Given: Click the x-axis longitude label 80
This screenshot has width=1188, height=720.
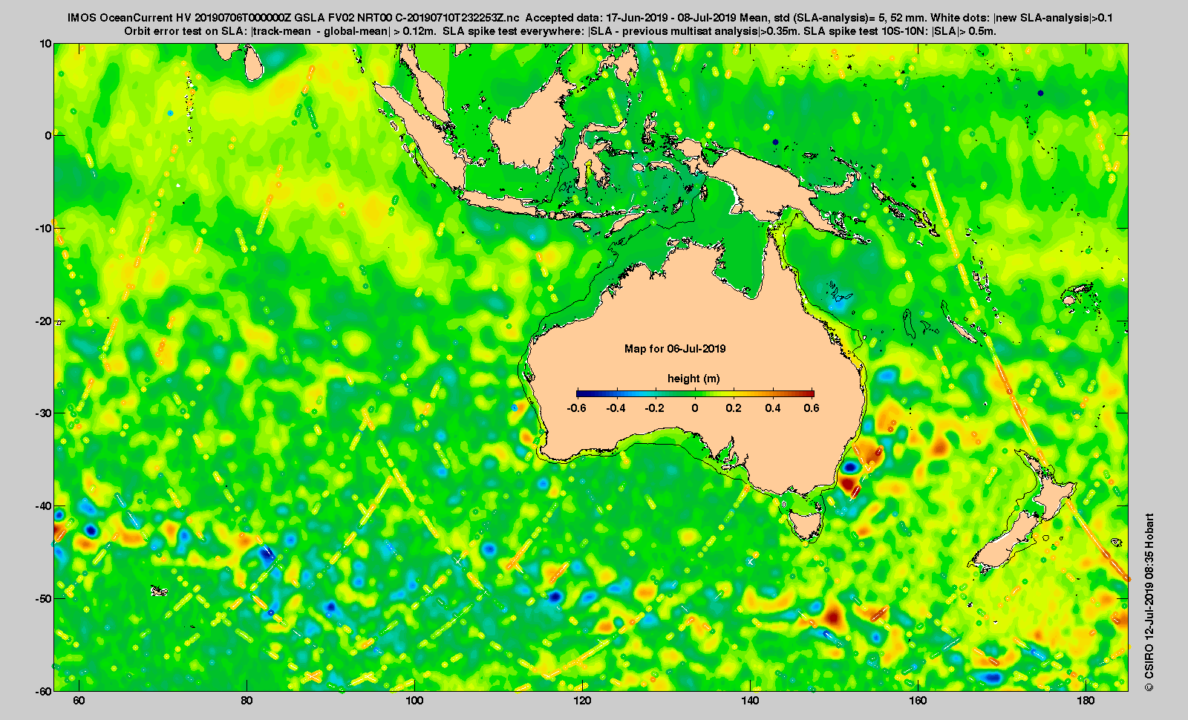Looking at the screenshot, I should (247, 701).
